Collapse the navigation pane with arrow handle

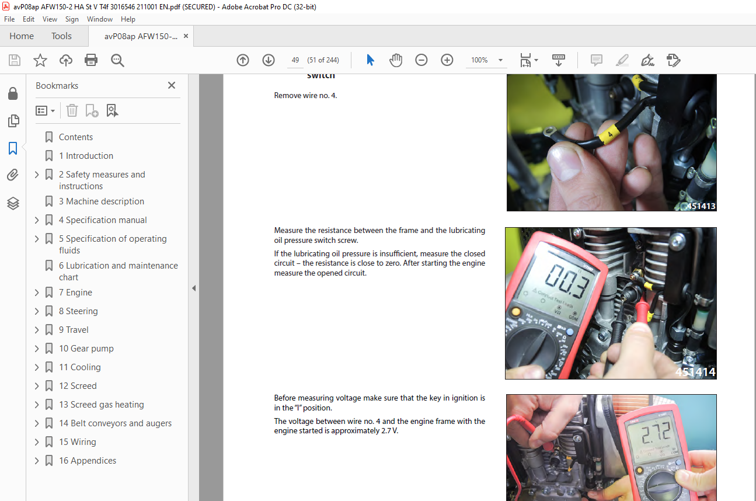click(x=194, y=288)
